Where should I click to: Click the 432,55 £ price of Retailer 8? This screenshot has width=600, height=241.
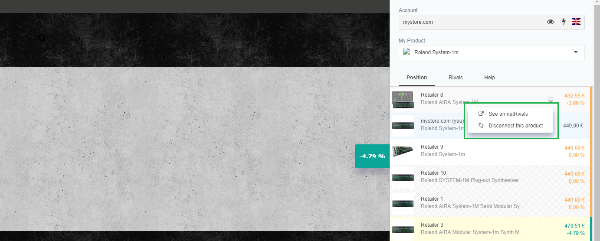click(x=574, y=95)
